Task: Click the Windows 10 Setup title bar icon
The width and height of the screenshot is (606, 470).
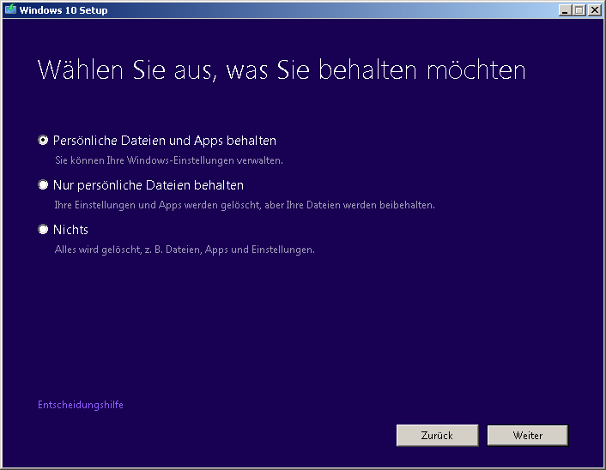Action: tap(10, 10)
